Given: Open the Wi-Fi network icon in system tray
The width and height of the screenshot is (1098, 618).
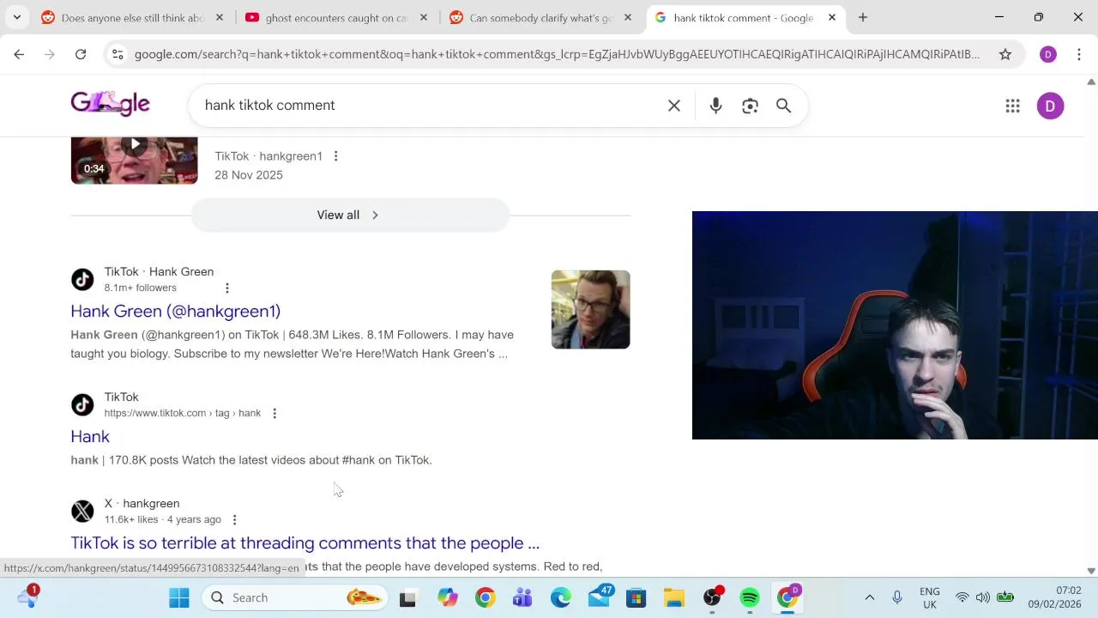Looking at the screenshot, I should (962, 597).
